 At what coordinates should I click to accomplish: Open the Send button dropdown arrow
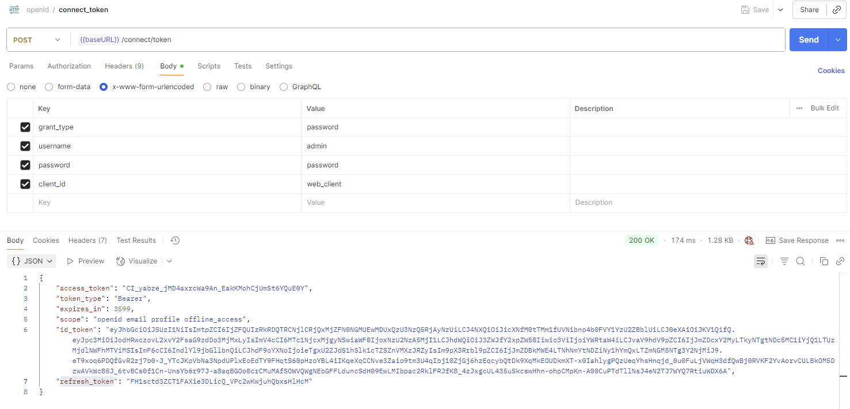pyautogui.click(x=837, y=40)
